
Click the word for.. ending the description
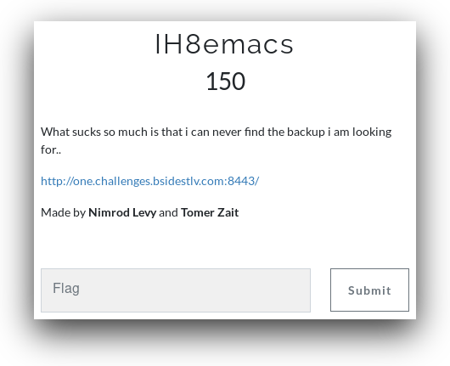[51, 149]
